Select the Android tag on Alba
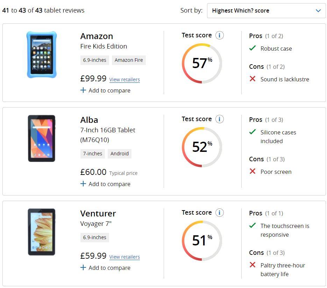 tap(120, 154)
